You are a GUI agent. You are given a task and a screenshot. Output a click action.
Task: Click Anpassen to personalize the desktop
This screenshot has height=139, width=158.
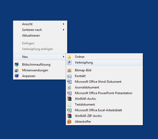point(29,76)
